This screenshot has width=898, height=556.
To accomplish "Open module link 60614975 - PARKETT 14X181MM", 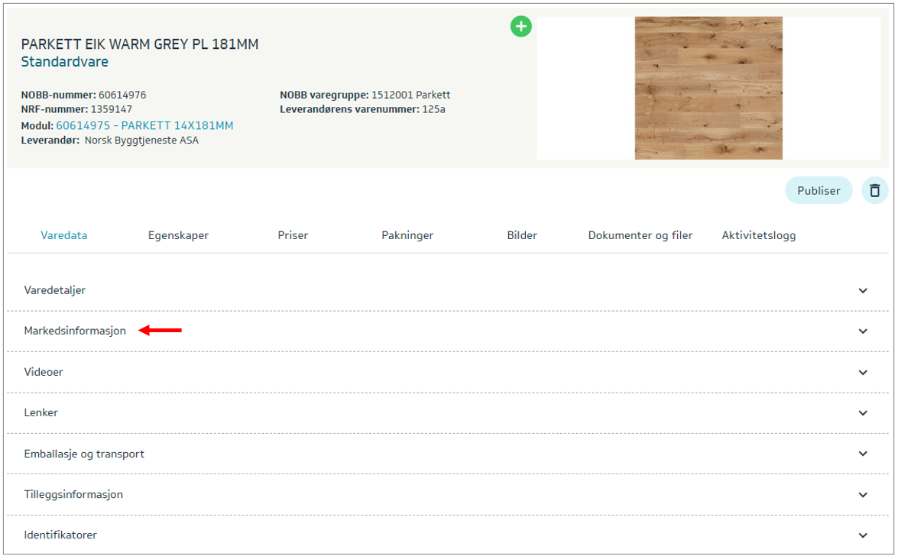I will click(x=144, y=125).
